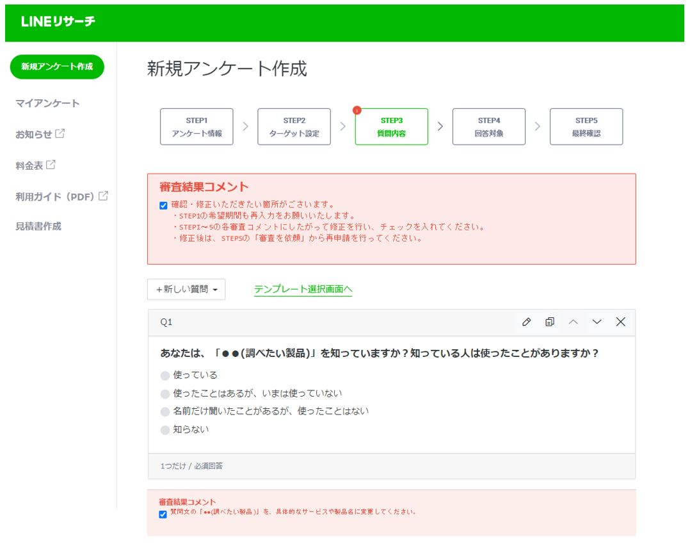This screenshot has height=546, width=690.
Task: Click the red alert badge on STEP3
Action: (x=357, y=110)
